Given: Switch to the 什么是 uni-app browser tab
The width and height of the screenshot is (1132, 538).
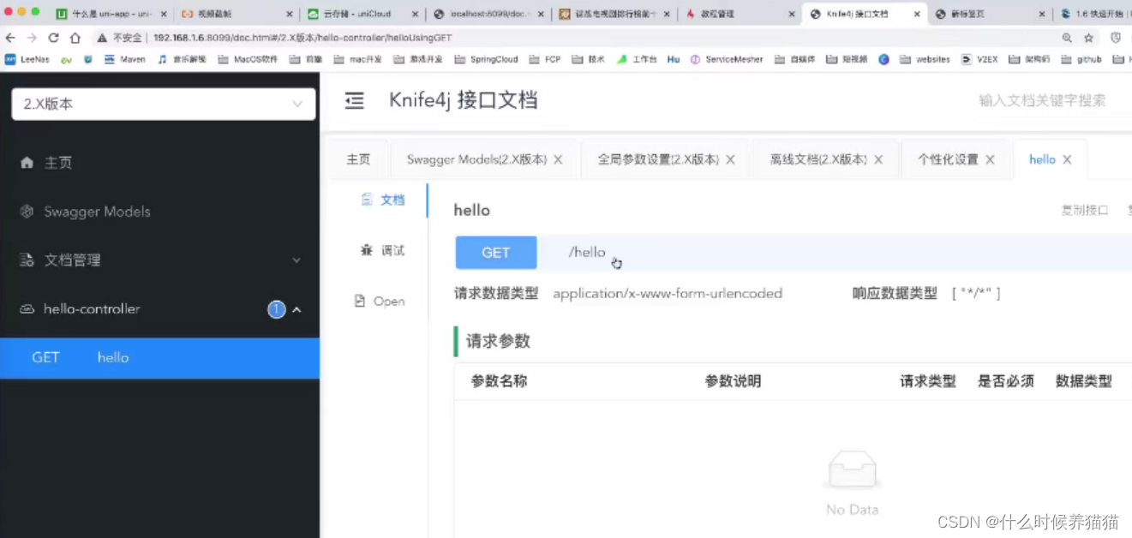Looking at the screenshot, I should coord(111,14).
